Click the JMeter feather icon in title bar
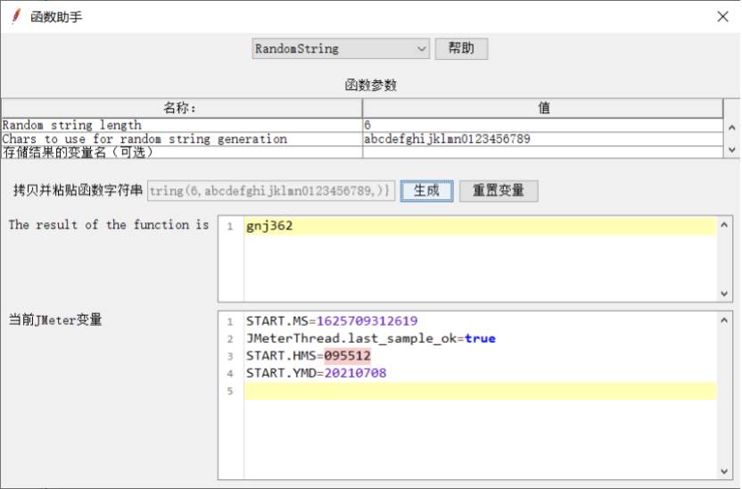This screenshot has width=742, height=489. click(15, 16)
